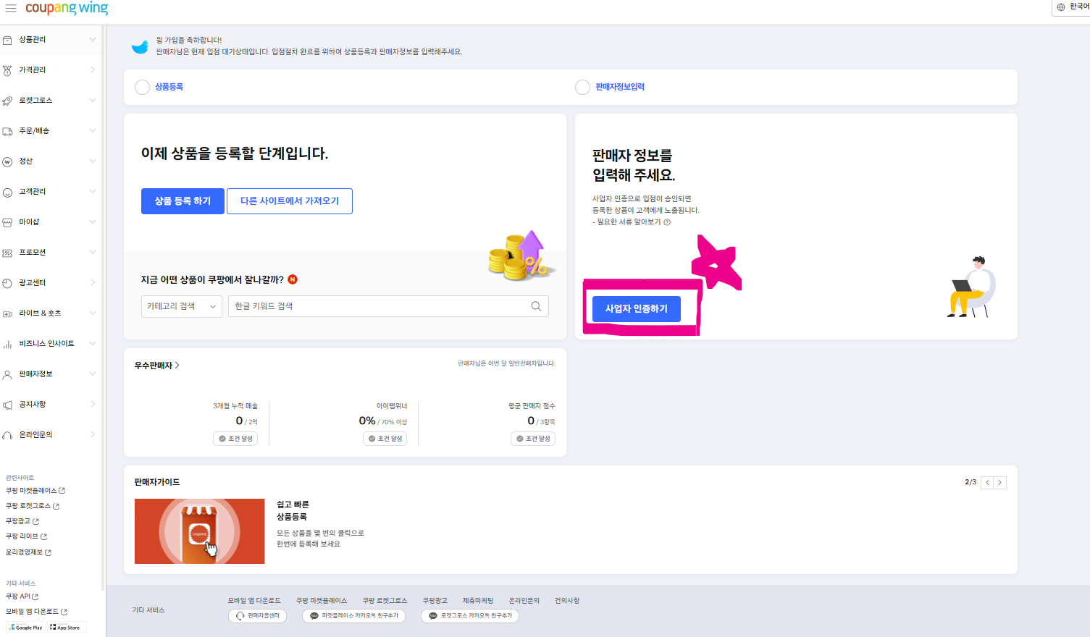This screenshot has width=1090, height=637.
Task: Open 쿠팡 API link in sidebar
Action: (x=22, y=596)
